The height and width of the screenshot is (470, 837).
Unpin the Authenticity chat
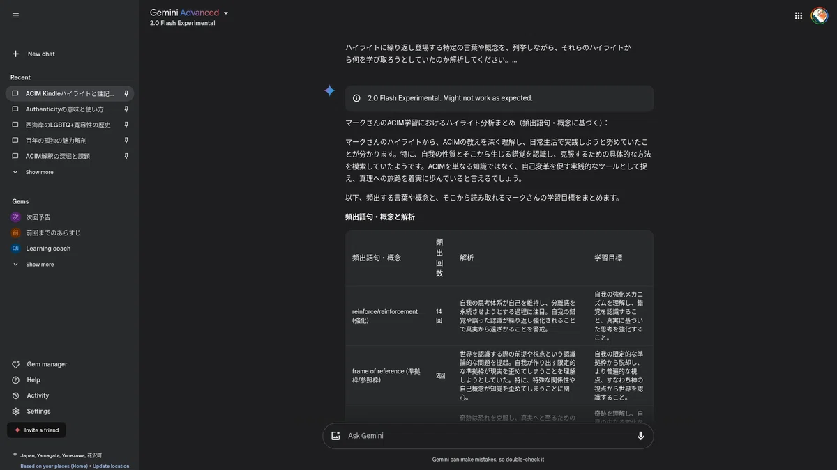[126, 109]
